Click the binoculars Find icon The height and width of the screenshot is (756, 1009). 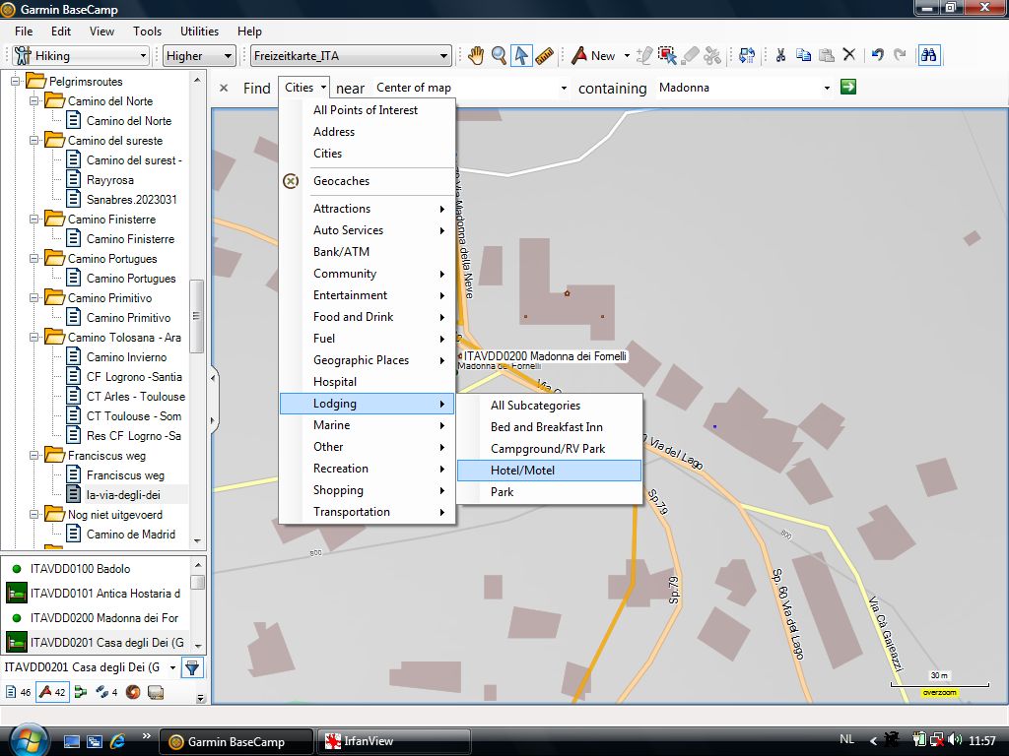(928, 56)
